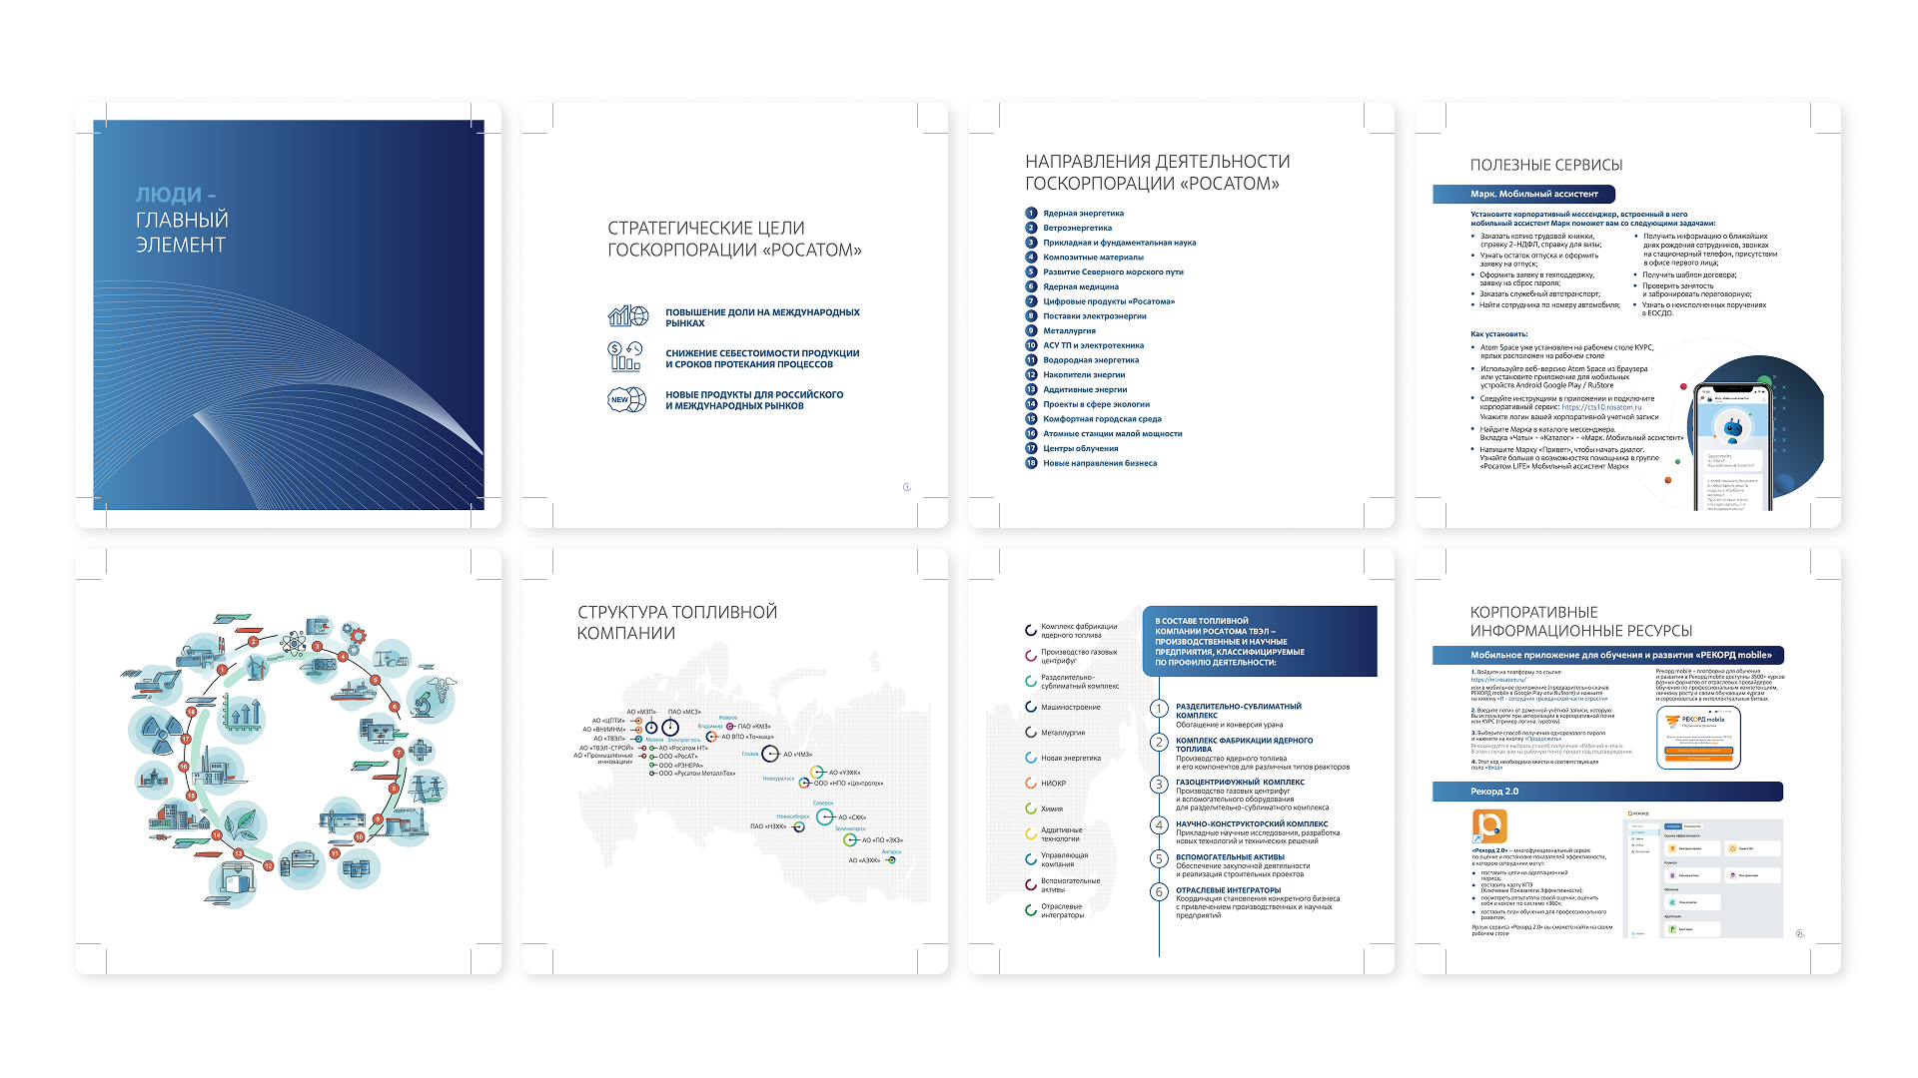This screenshot has width=1918, height=1078.
Task: Click numbered circle 1 beside Ядерная энергетика
Action: pos(1031,213)
